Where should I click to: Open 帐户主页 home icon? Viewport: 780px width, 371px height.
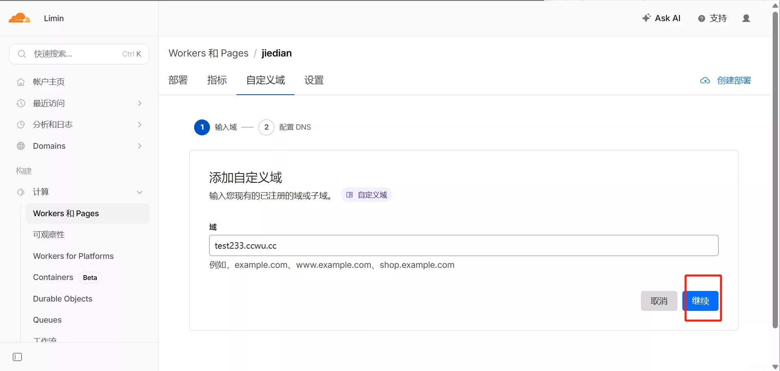pyautogui.click(x=21, y=82)
